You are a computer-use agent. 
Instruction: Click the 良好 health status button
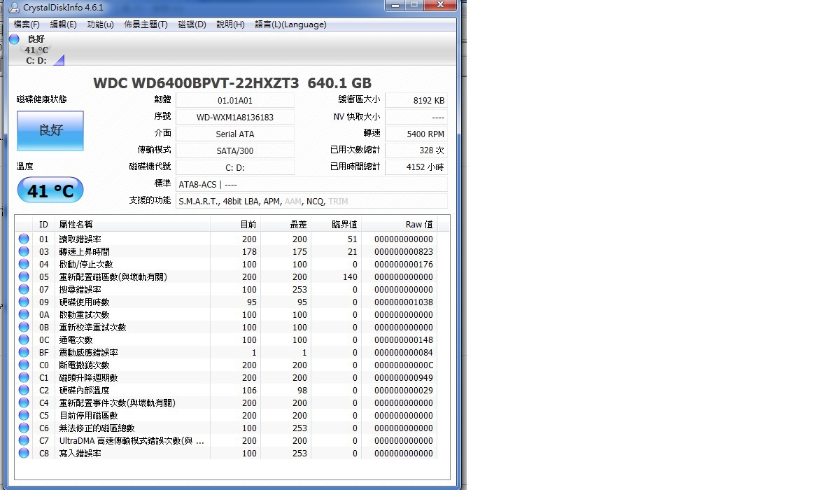[x=50, y=130]
